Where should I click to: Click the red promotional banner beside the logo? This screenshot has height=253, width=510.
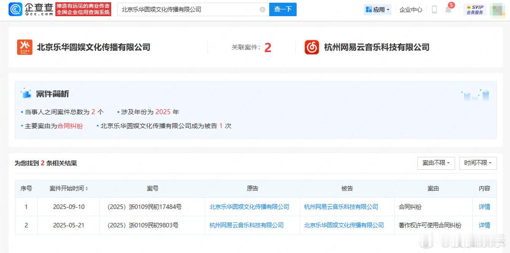point(83,9)
